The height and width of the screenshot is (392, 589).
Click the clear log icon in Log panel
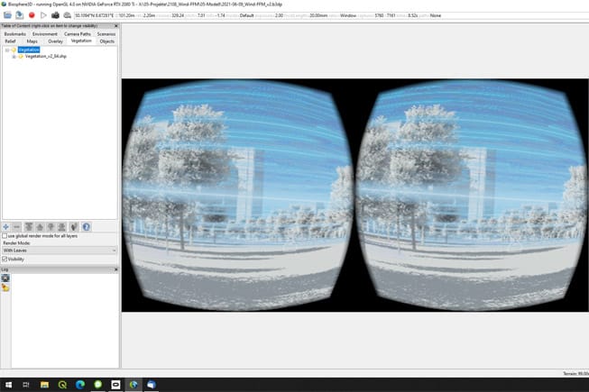pos(5,278)
